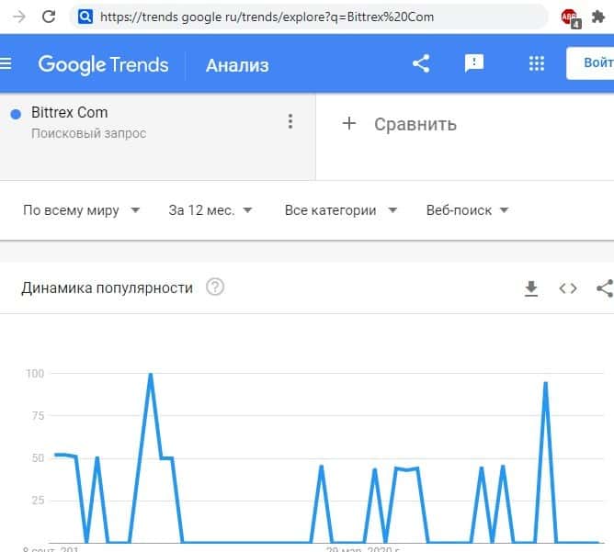Open the За 12 мес. time range dropdown

click(210, 210)
